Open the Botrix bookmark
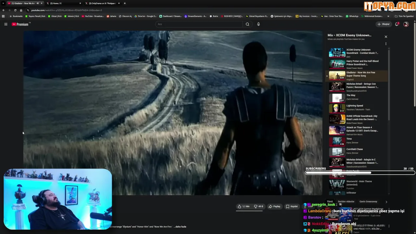 click(x=214, y=16)
